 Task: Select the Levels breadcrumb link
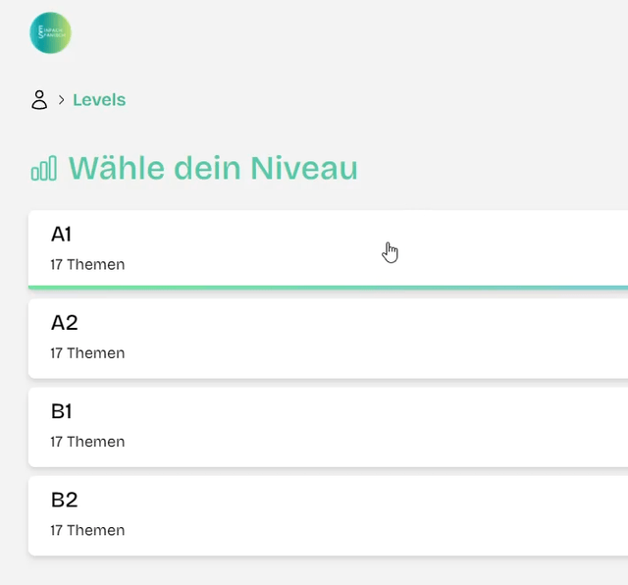99,100
